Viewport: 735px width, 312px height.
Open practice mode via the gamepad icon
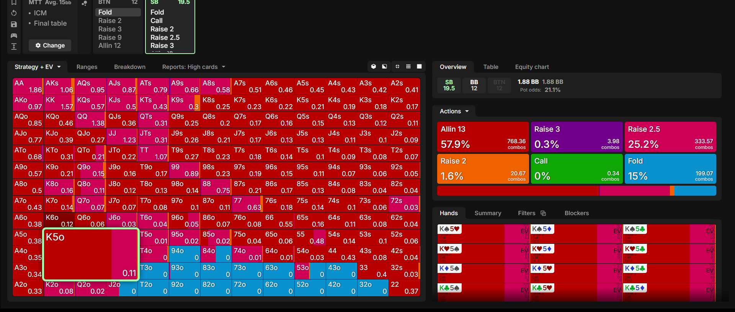(14, 36)
